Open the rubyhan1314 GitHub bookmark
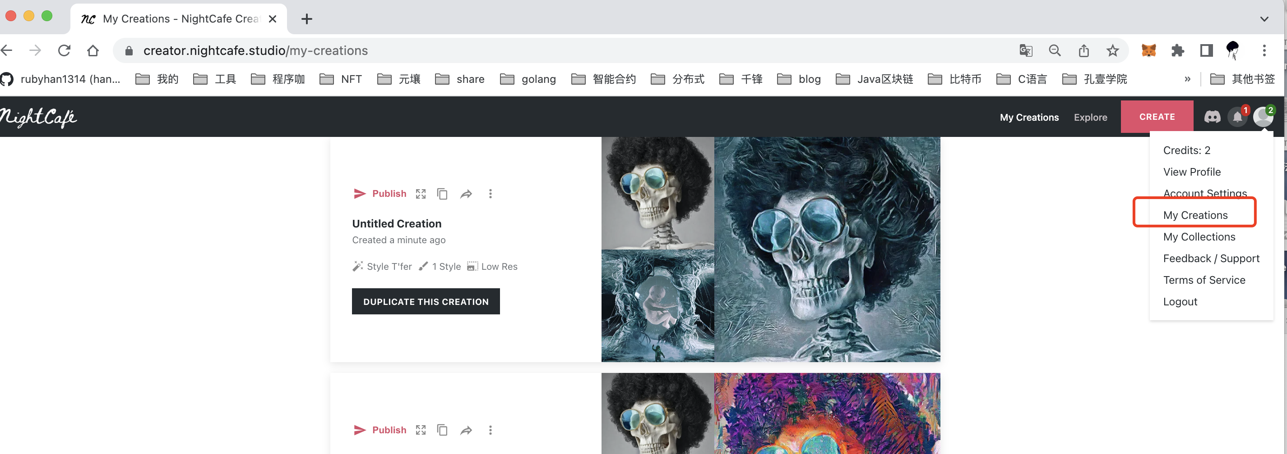The width and height of the screenshot is (1287, 454). point(60,79)
